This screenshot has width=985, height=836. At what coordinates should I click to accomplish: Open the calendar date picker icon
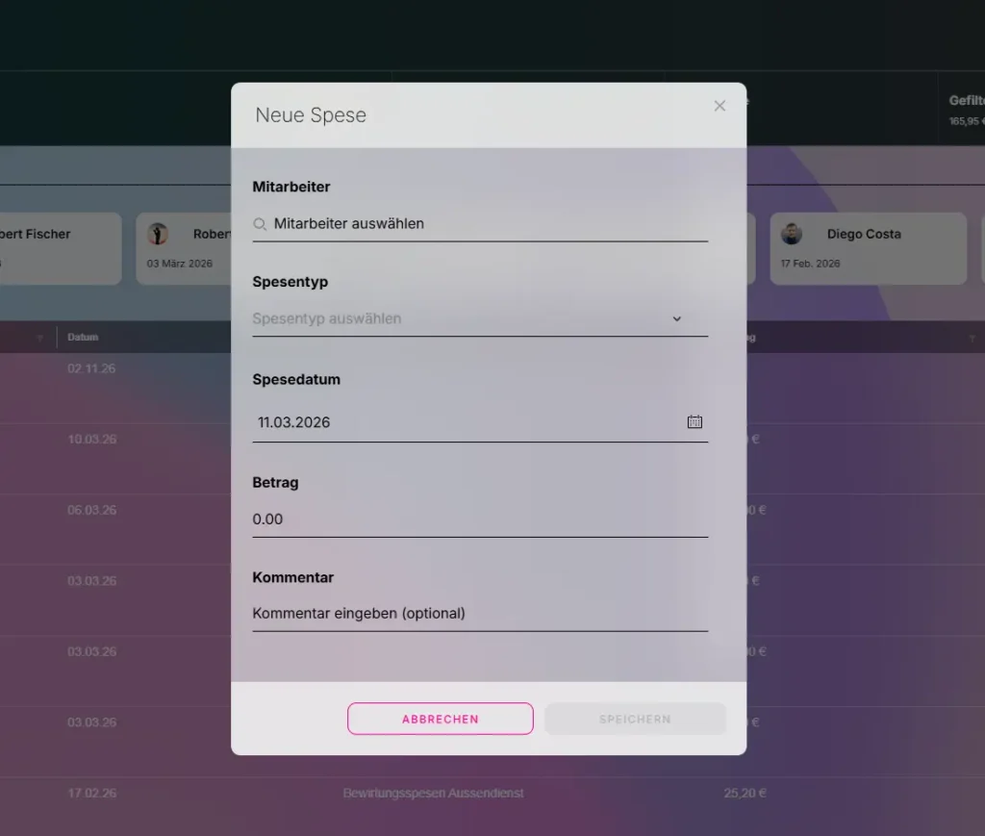695,421
